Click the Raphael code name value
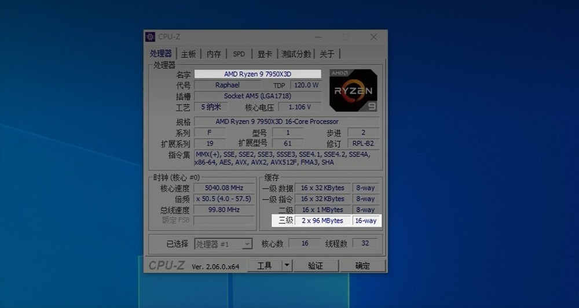The height and width of the screenshot is (308, 579). pos(227,85)
